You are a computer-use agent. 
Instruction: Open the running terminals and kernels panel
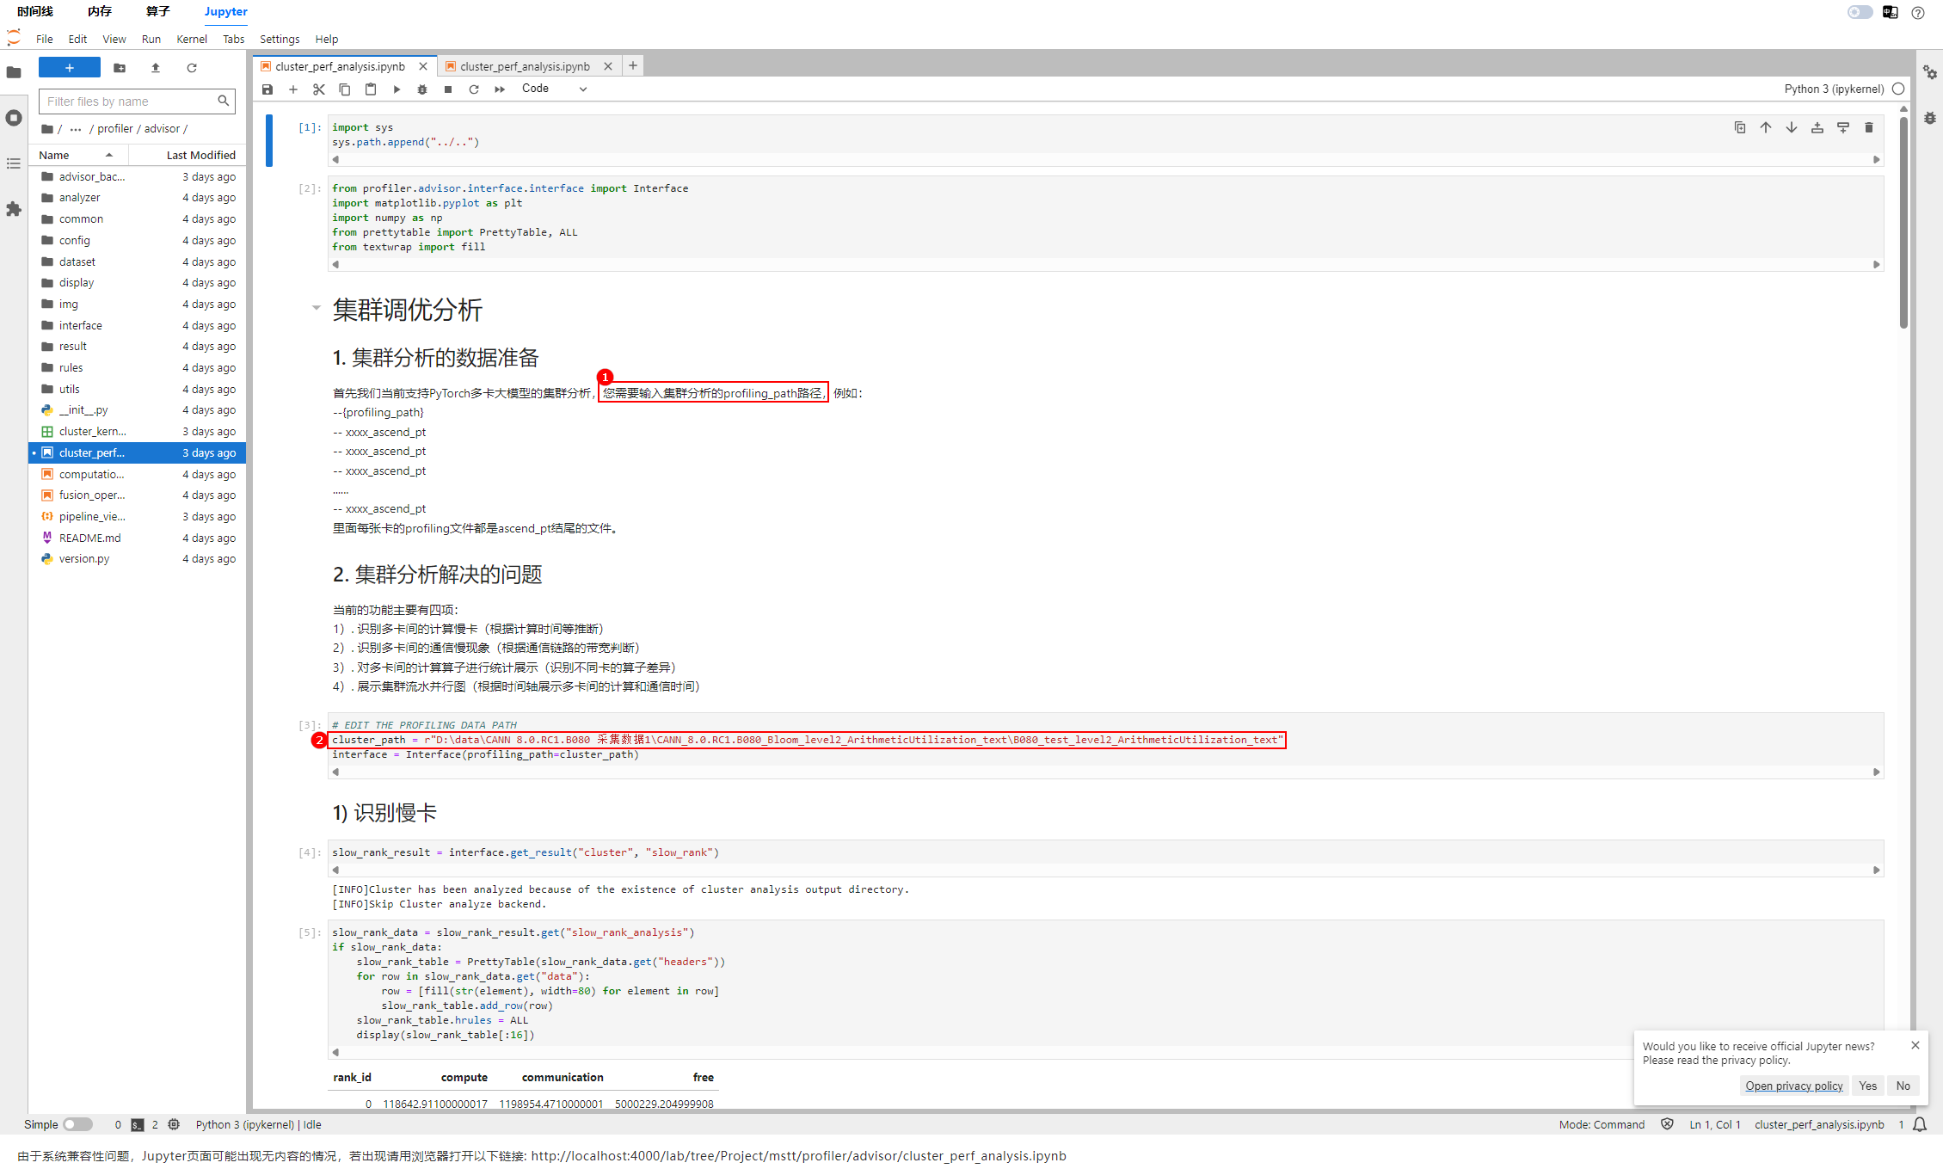[14, 118]
